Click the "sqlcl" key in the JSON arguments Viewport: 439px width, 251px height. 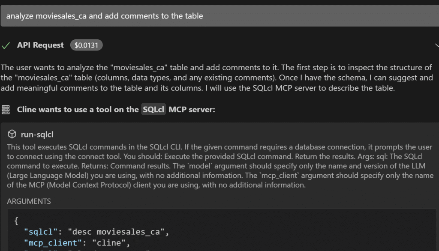[39, 232]
